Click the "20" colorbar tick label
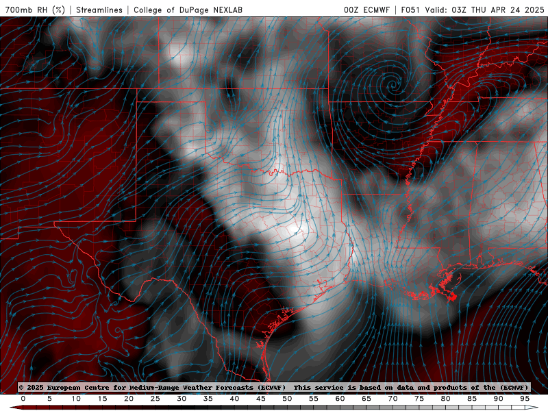548x411 pixels. click(x=129, y=399)
